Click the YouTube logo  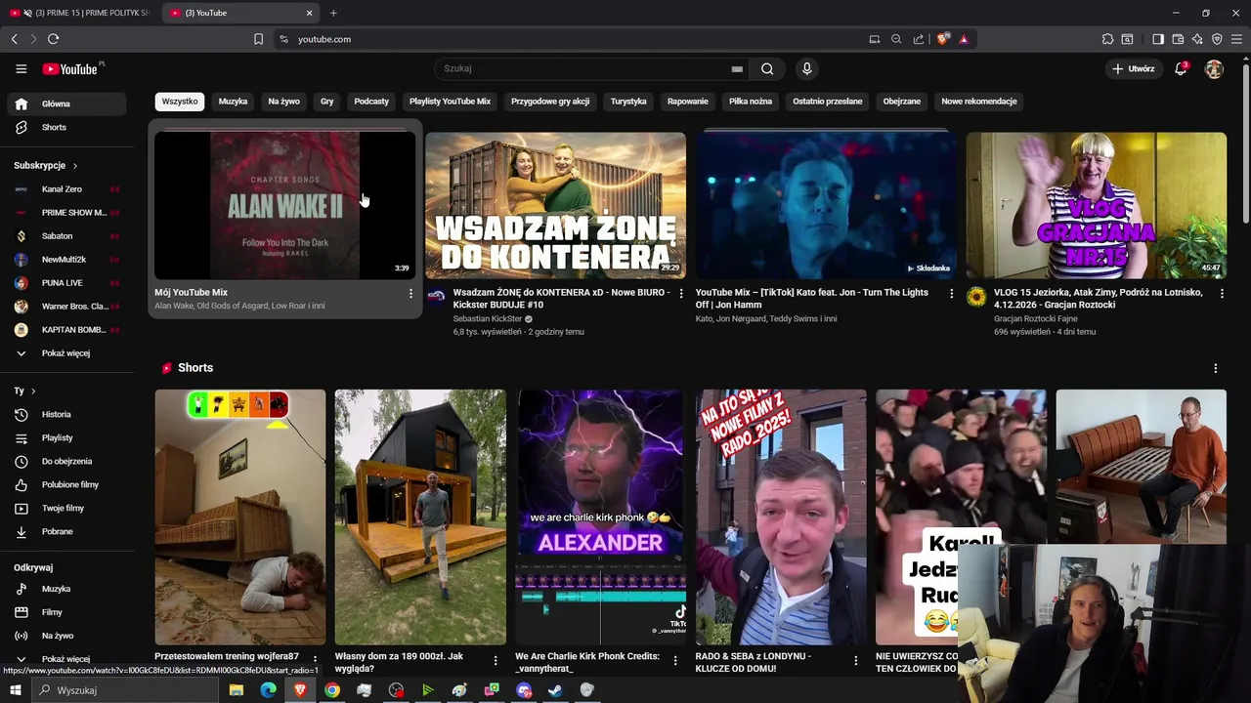point(71,68)
